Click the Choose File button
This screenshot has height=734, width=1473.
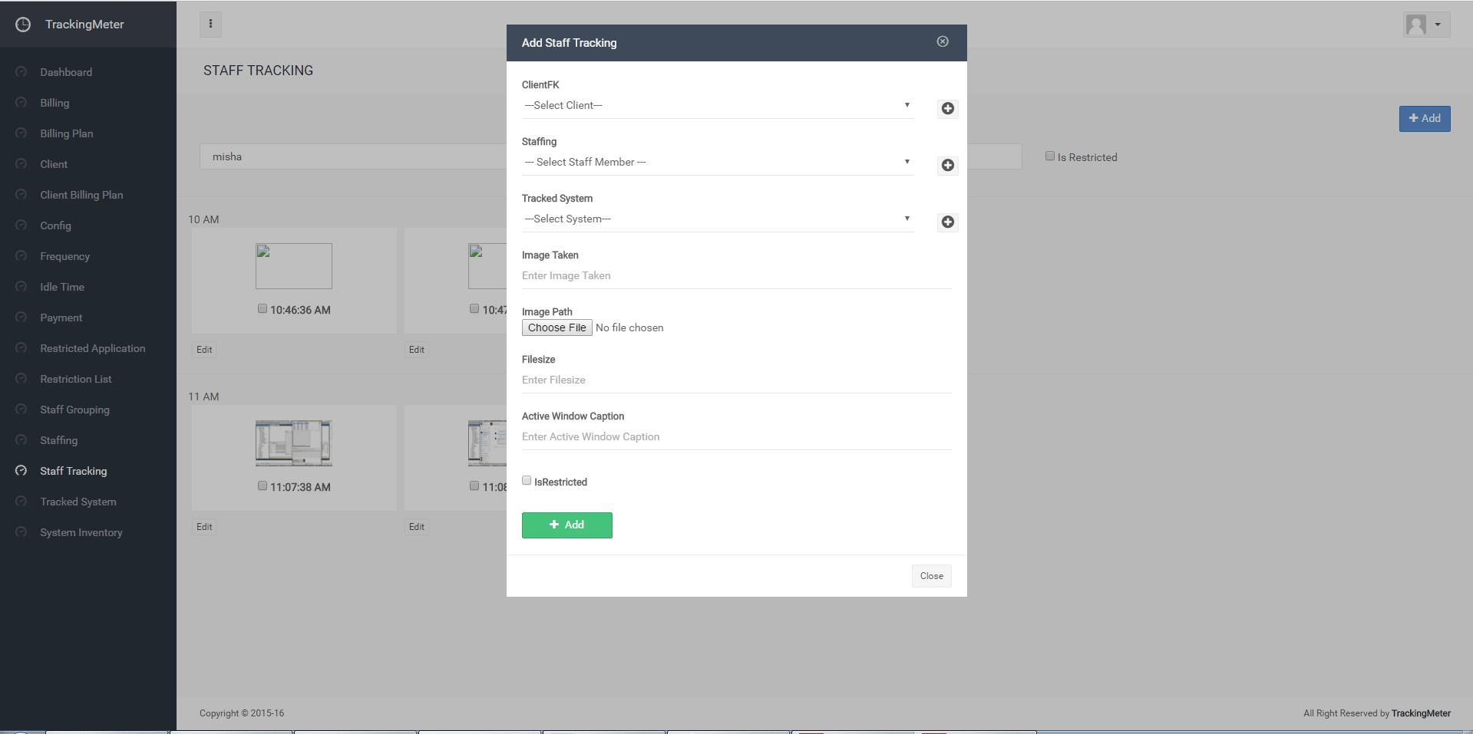click(x=557, y=328)
